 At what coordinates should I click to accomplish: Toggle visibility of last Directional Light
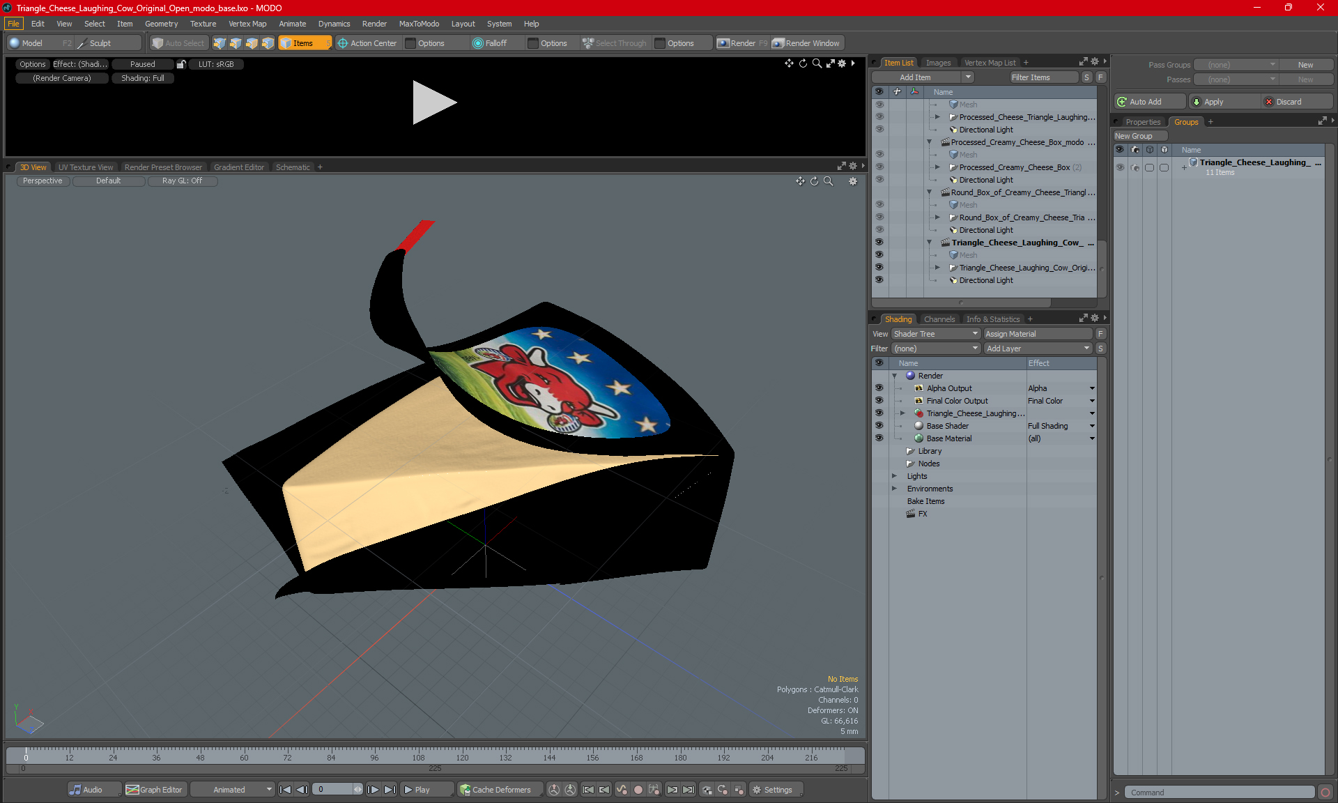click(x=879, y=280)
